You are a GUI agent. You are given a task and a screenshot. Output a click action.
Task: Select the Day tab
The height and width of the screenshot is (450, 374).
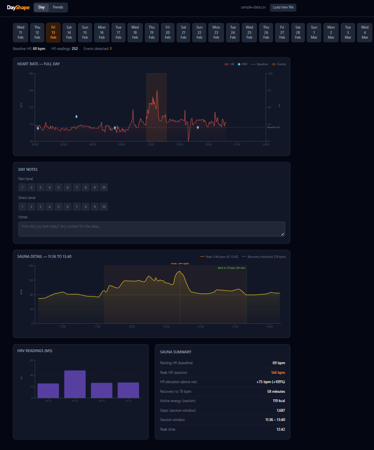coord(41,7)
